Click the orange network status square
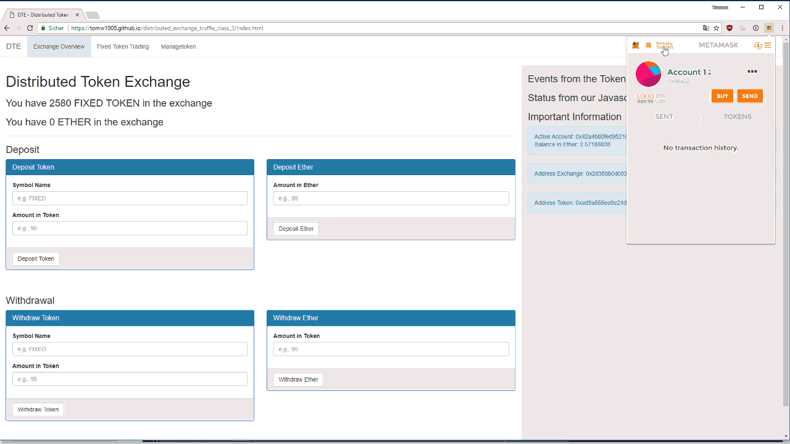 coord(649,45)
